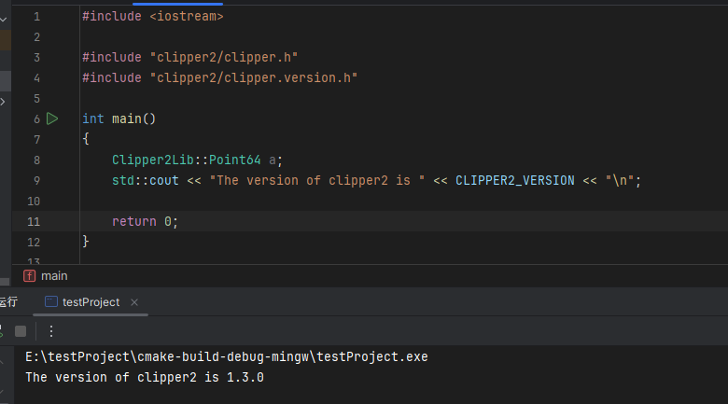Screen dimensions: 728x404
Task: Click the testProject run tab's console icon
Action: [50, 302]
